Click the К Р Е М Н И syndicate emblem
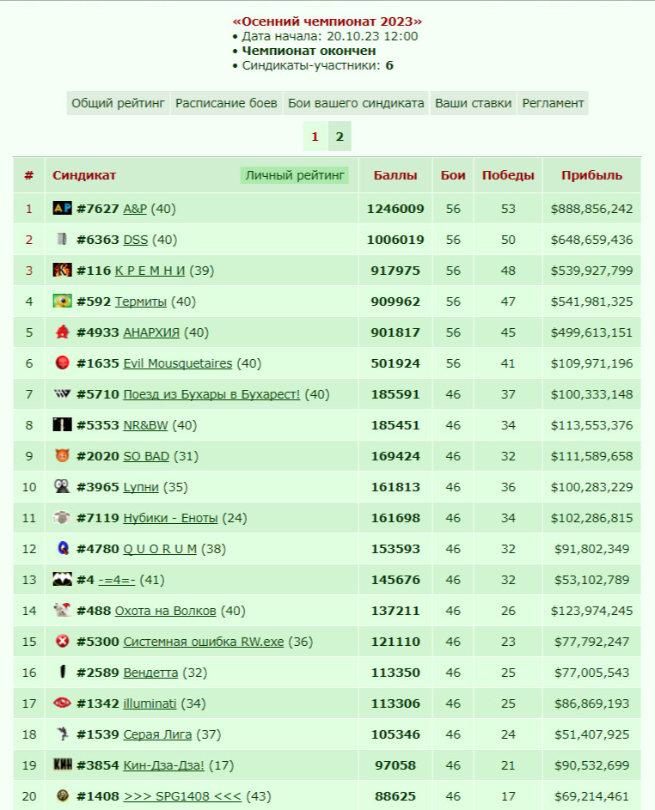This screenshot has width=655, height=810. click(62, 270)
